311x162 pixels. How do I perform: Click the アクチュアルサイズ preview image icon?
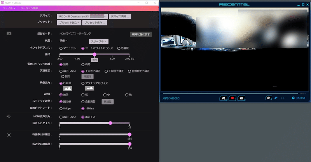click(90, 88)
